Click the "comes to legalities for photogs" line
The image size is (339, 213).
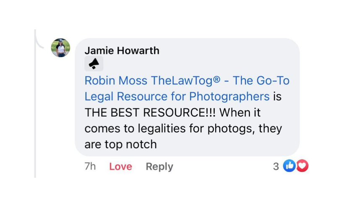168,129
